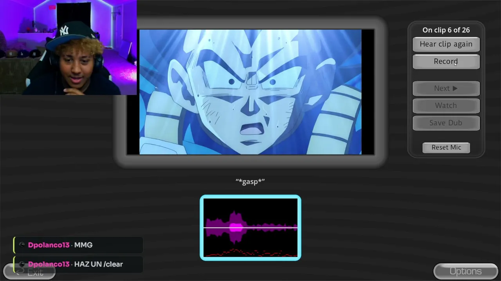The image size is (501, 281).
Task: Go to the Next clip
Action: [446, 89]
